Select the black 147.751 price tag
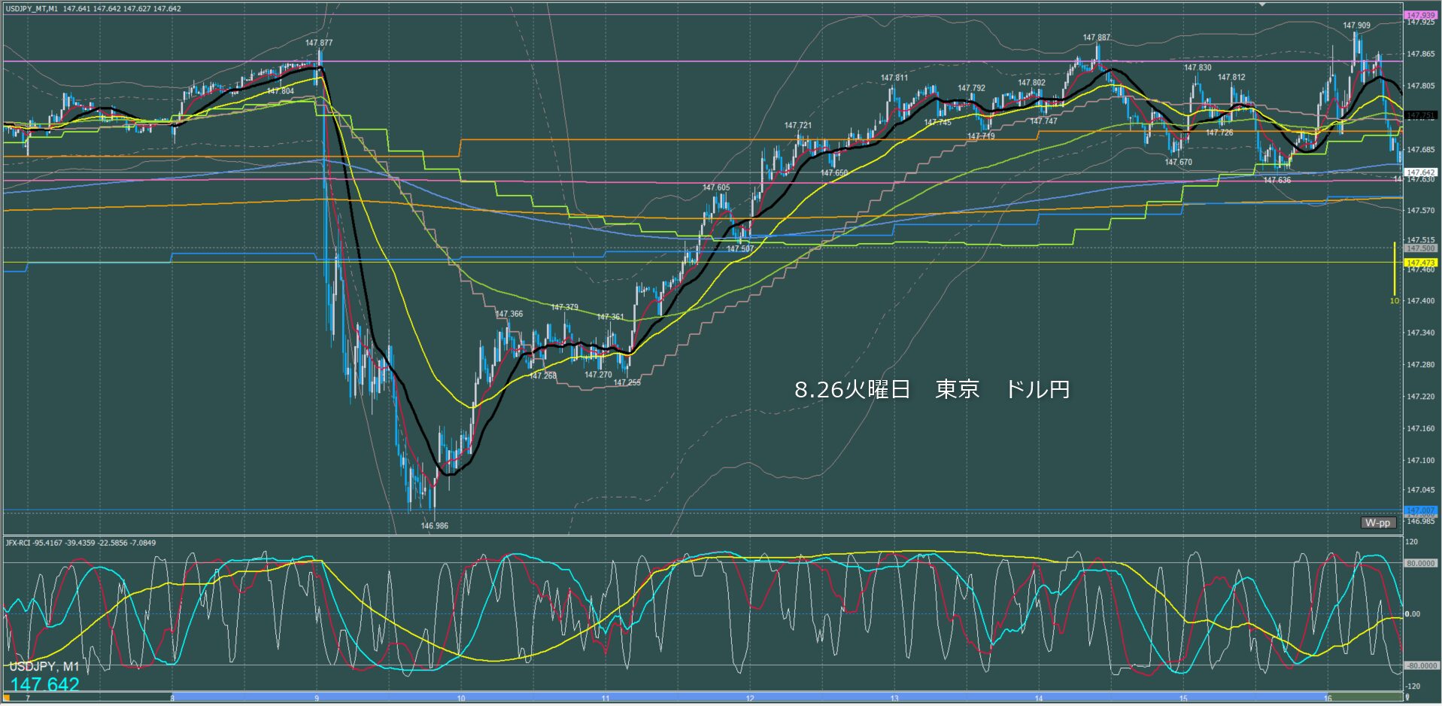1442x706 pixels. click(x=1419, y=115)
